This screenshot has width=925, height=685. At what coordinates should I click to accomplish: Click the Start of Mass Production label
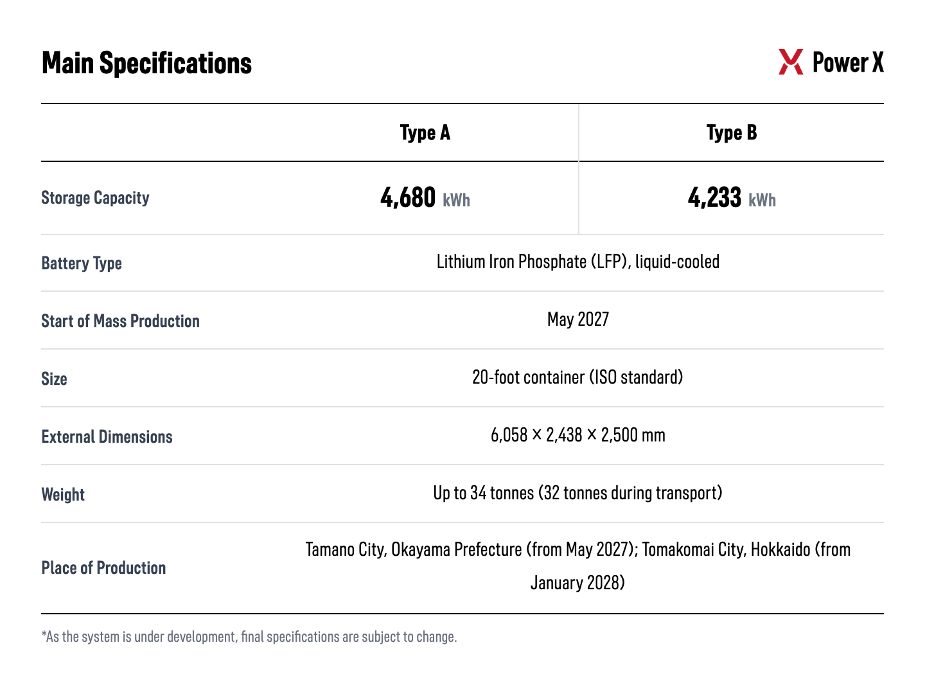pos(120,321)
